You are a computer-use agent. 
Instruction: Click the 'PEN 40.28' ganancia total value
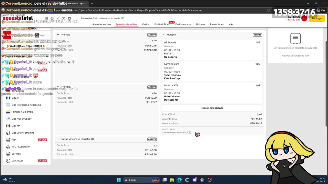point(256,123)
